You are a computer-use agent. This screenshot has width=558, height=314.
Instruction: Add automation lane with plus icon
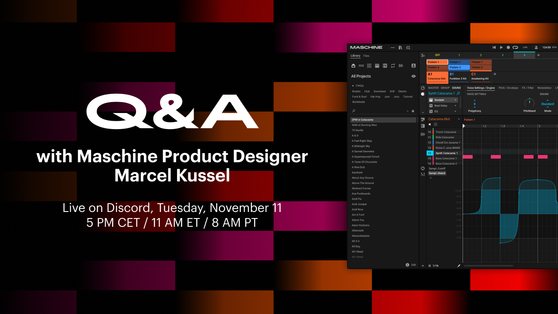pos(431,178)
